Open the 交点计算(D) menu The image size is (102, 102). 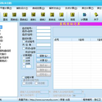click(x=71, y=8)
